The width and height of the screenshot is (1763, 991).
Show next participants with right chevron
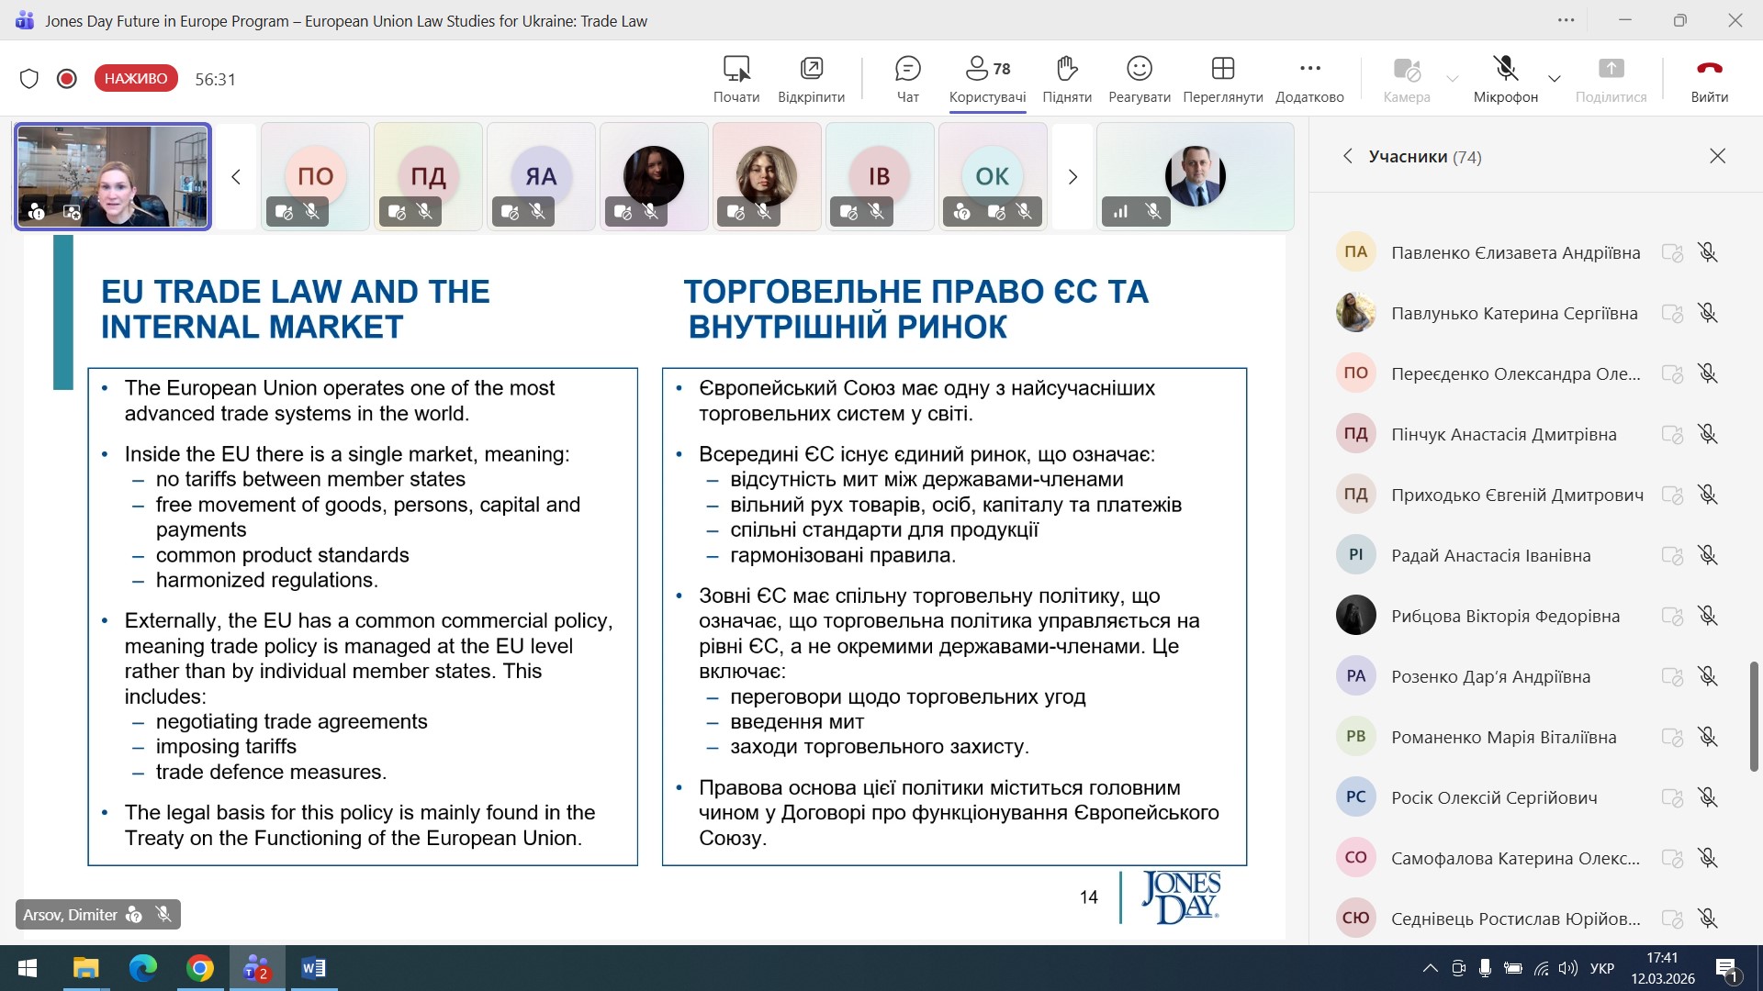1072,177
